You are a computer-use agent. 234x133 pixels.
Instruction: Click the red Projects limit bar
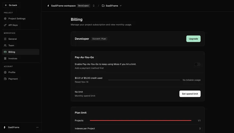(x=141, y=121)
